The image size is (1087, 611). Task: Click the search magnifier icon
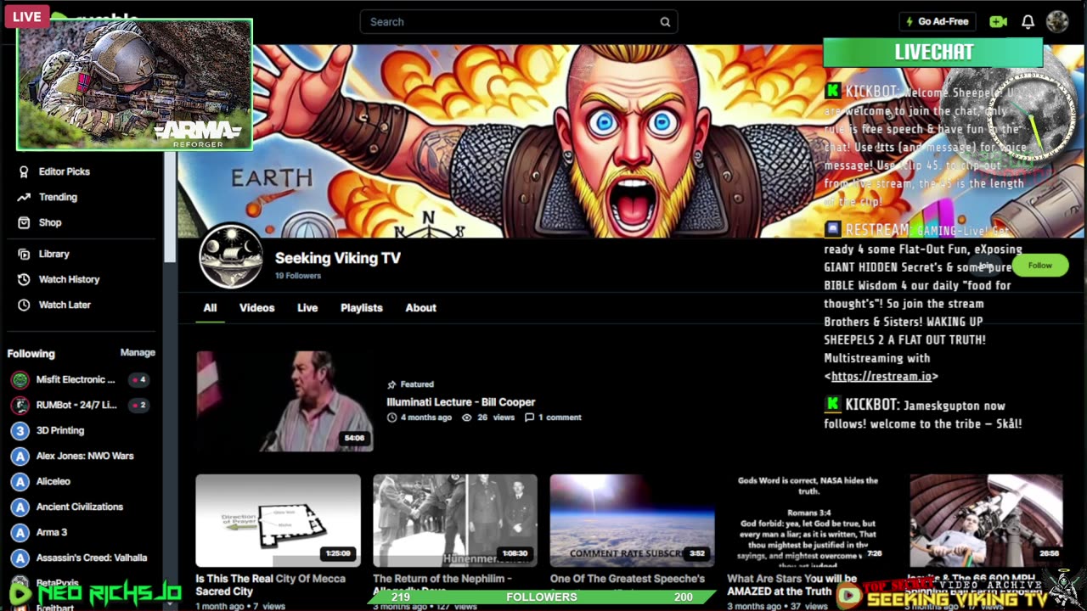[665, 22]
